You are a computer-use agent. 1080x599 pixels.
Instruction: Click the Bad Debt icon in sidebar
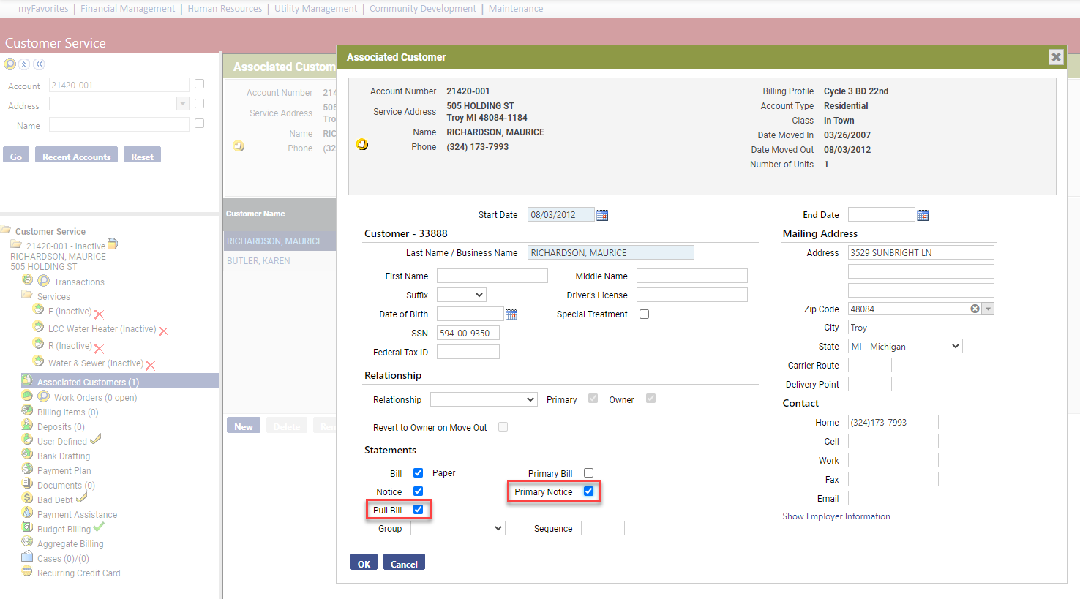pyautogui.click(x=27, y=499)
